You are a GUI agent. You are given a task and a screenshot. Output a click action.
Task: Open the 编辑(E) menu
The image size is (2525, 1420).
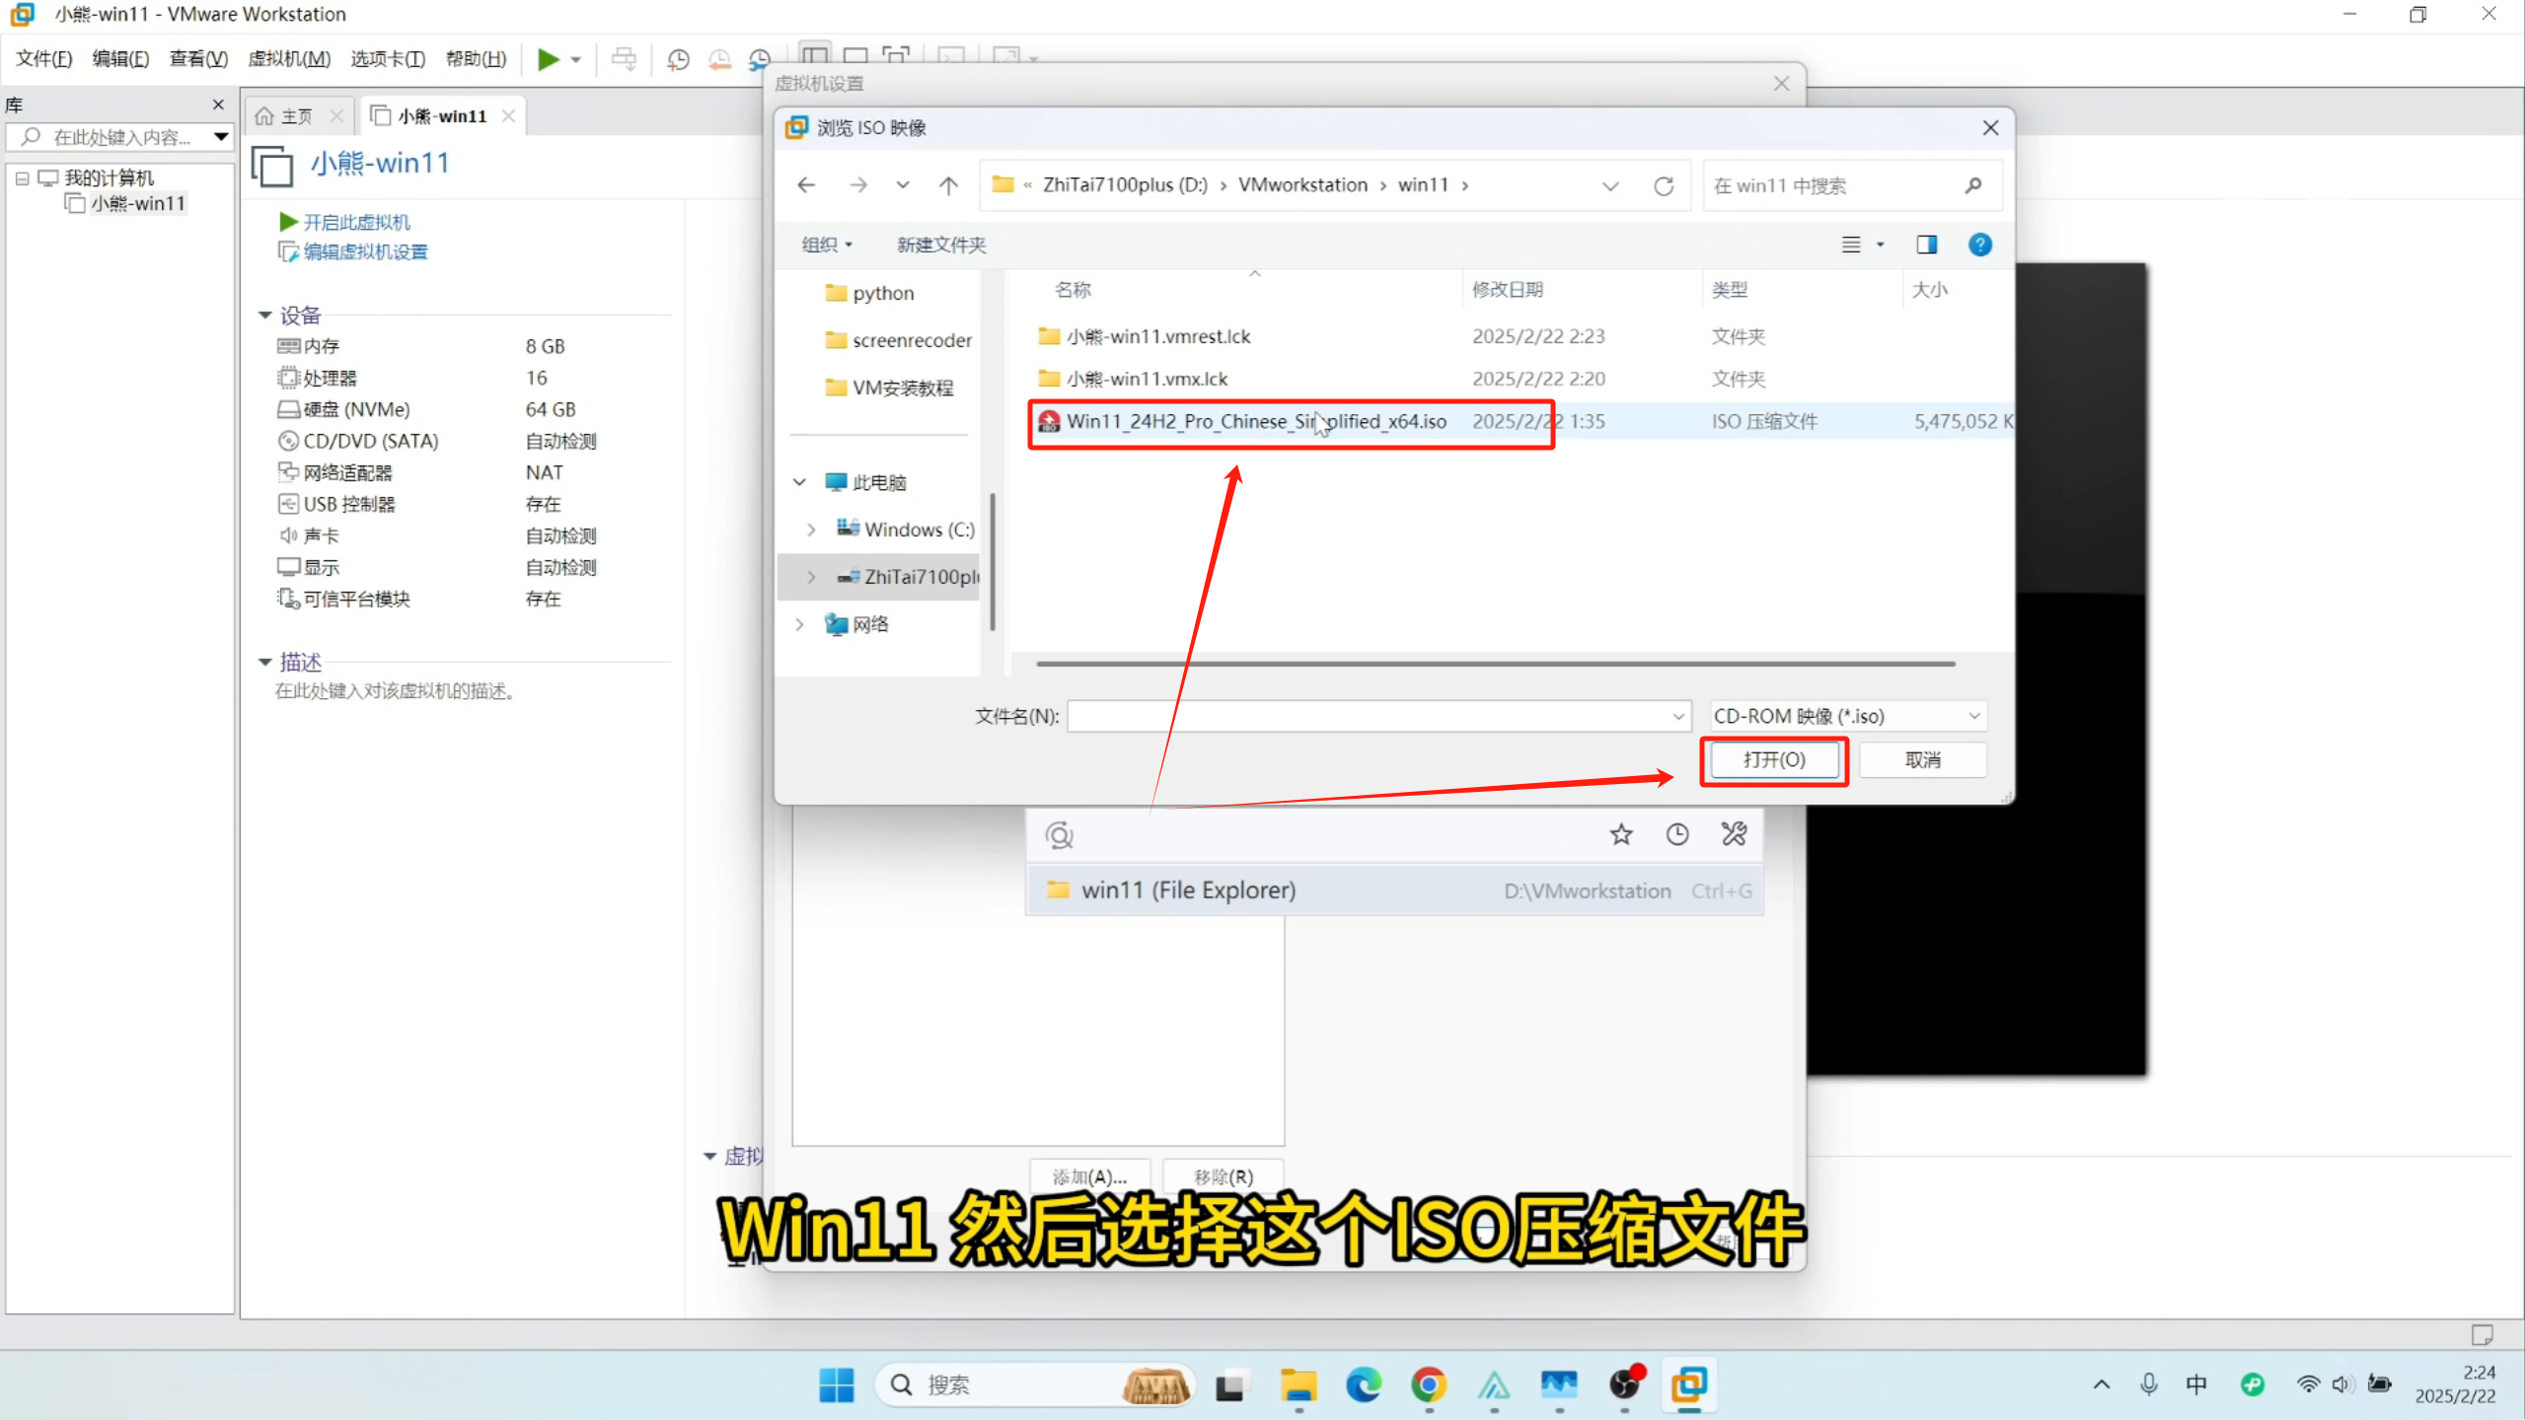pyautogui.click(x=120, y=59)
